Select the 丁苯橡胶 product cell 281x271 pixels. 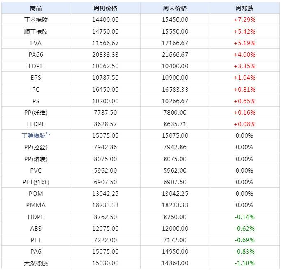tap(36, 20)
